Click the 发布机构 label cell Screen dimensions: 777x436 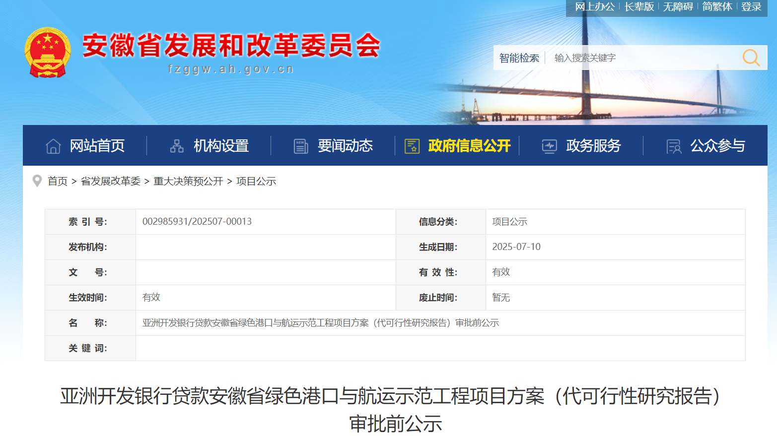pyautogui.click(x=90, y=247)
